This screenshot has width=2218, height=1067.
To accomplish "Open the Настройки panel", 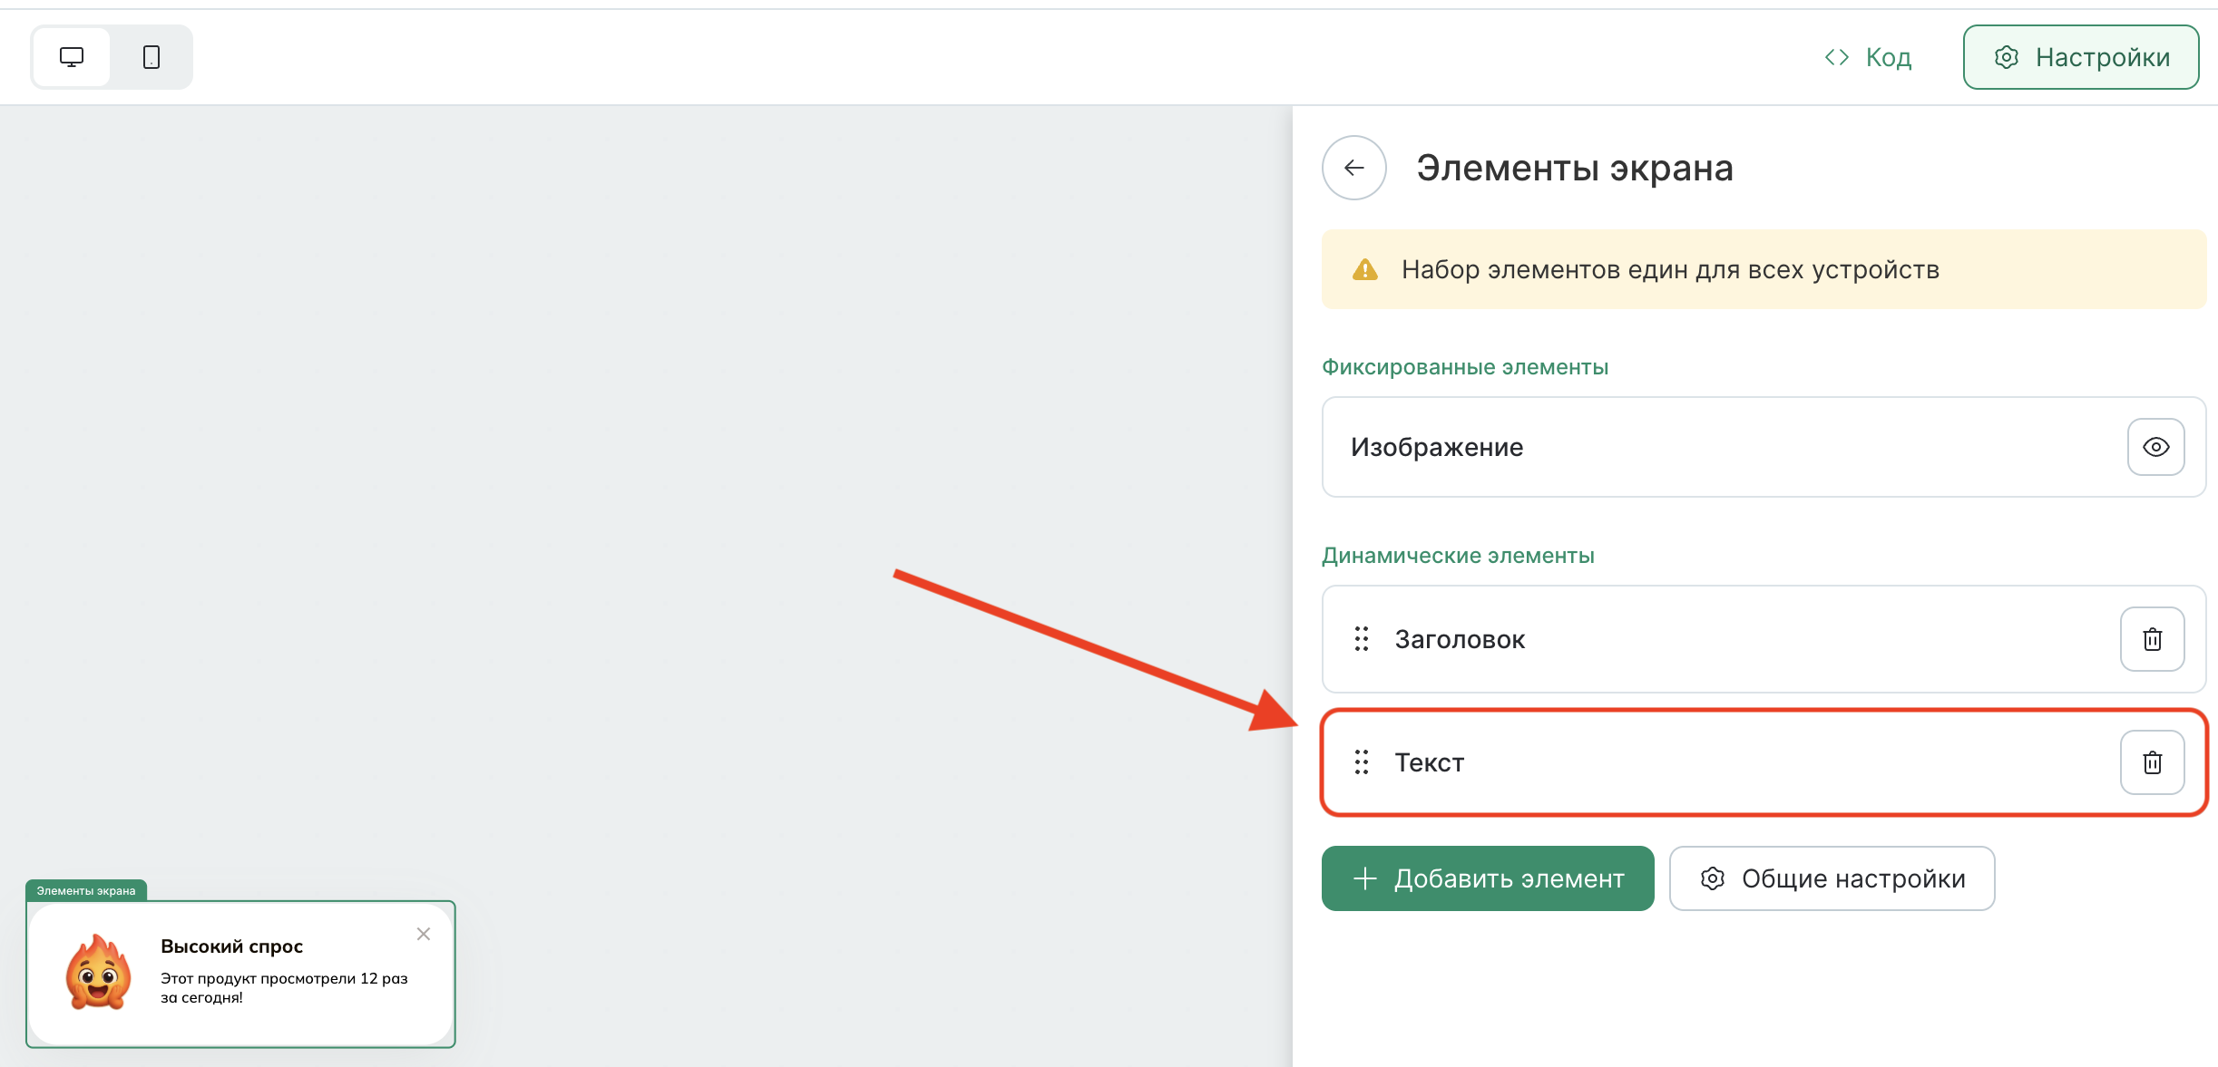I will [2081, 57].
